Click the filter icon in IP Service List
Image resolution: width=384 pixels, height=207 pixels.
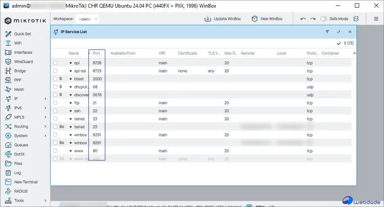click(327, 32)
